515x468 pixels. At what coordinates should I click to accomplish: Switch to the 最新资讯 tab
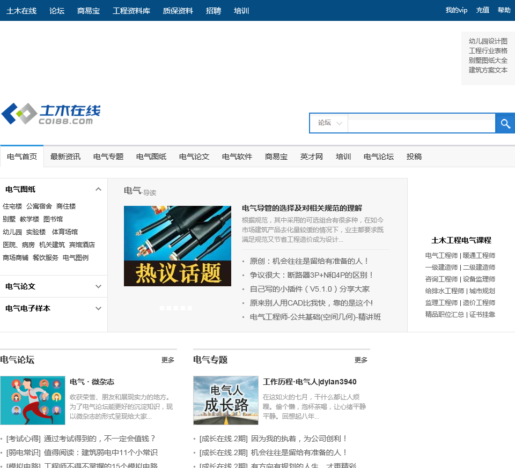pos(65,157)
